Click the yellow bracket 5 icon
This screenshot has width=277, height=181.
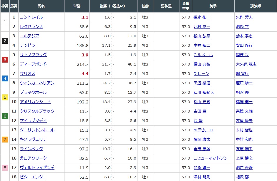coord(5,97)
